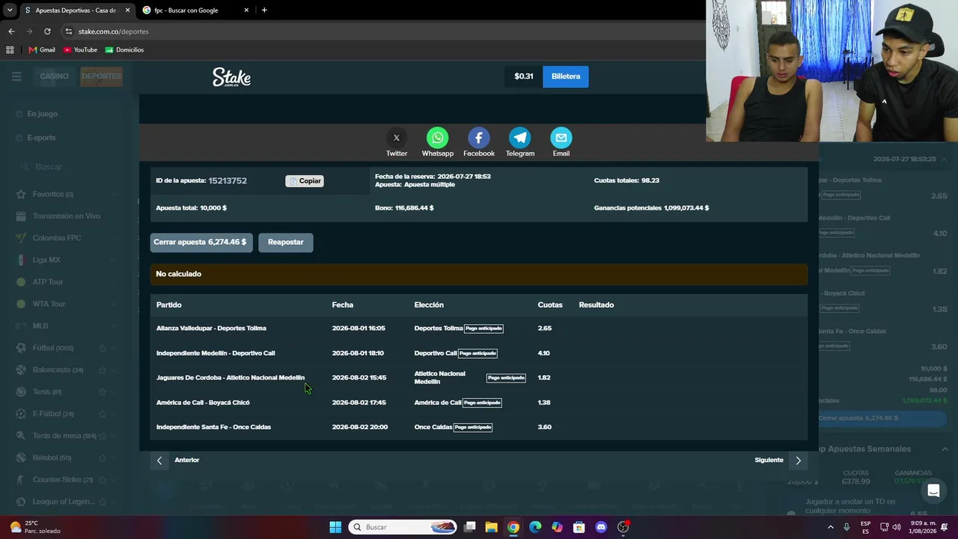The height and width of the screenshot is (539, 958).
Task: Favorite Tenis de mesa with its star
Action: pos(103,436)
